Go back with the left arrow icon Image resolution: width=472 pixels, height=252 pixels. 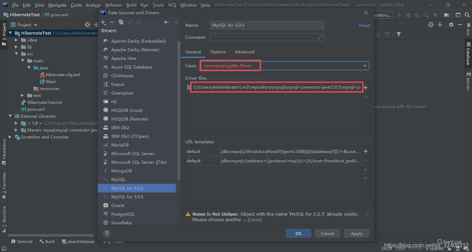point(166,22)
